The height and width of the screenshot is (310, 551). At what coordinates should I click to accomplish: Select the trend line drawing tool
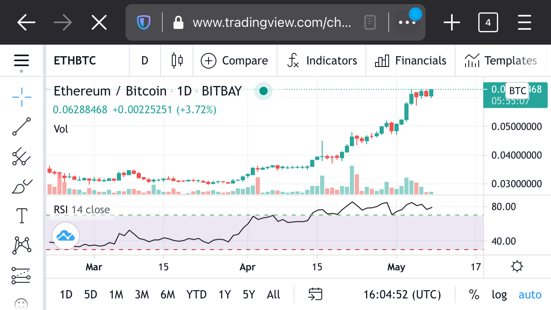[x=21, y=126]
